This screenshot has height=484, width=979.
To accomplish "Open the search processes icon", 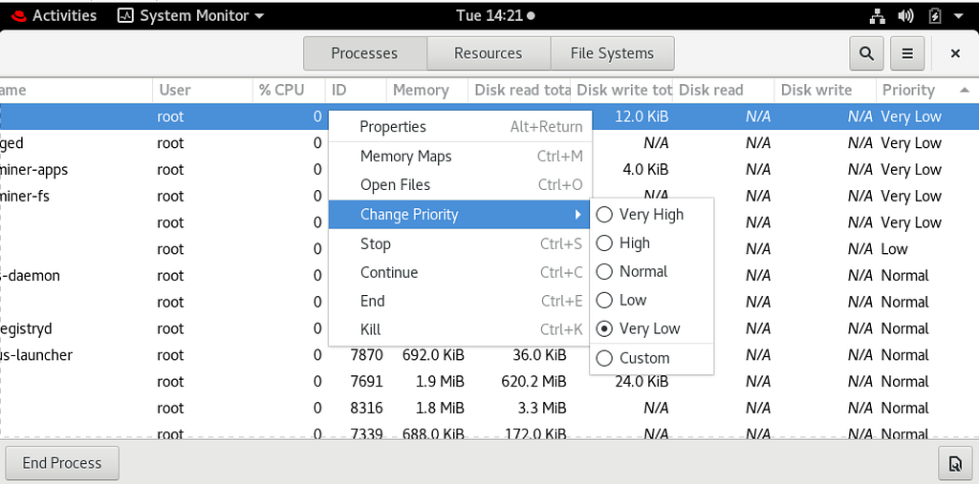I will pyautogui.click(x=866, y=53).
